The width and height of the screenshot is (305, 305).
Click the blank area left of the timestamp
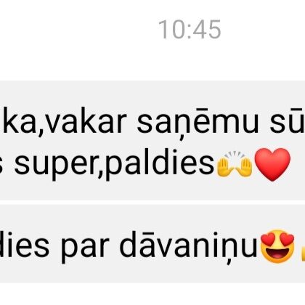coord(78,29)
